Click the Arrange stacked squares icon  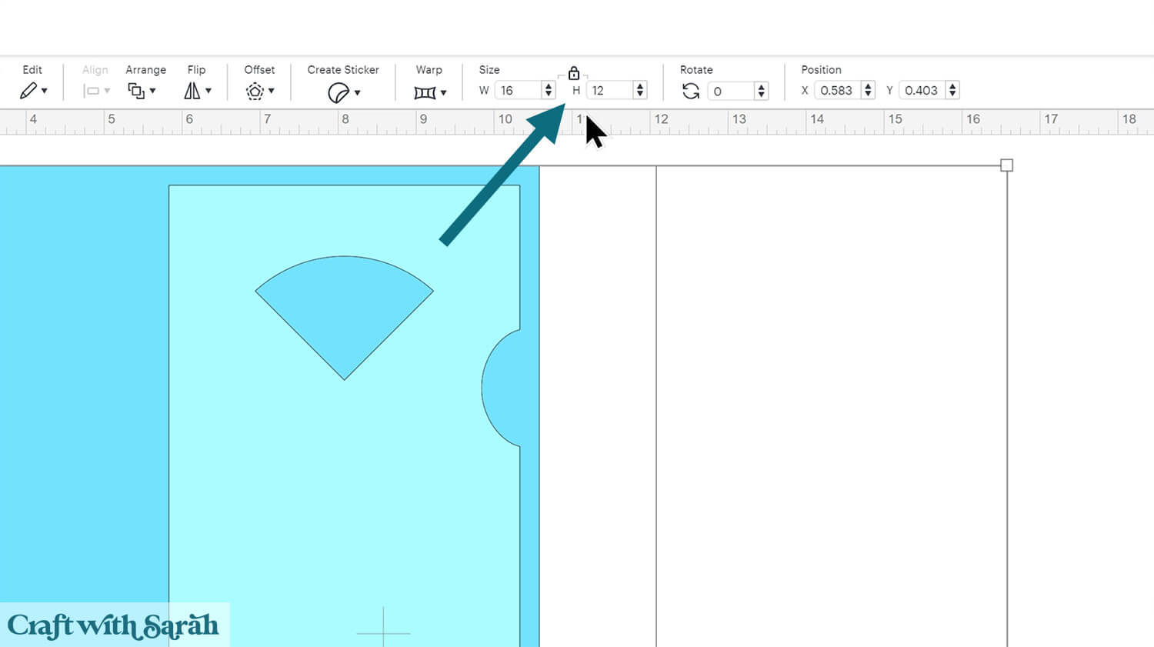[x=136, y=91]
